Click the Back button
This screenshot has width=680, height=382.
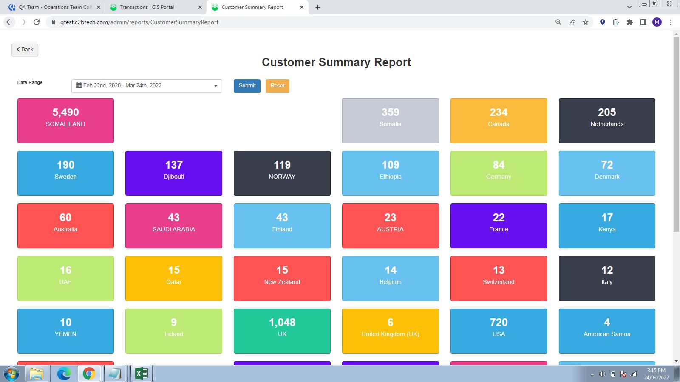pyautogui.click(x=25, y=50)
